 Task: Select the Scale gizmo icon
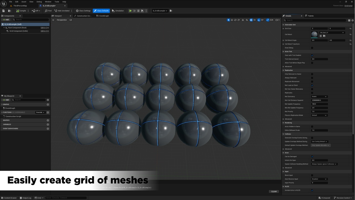[x=239, y=20]
